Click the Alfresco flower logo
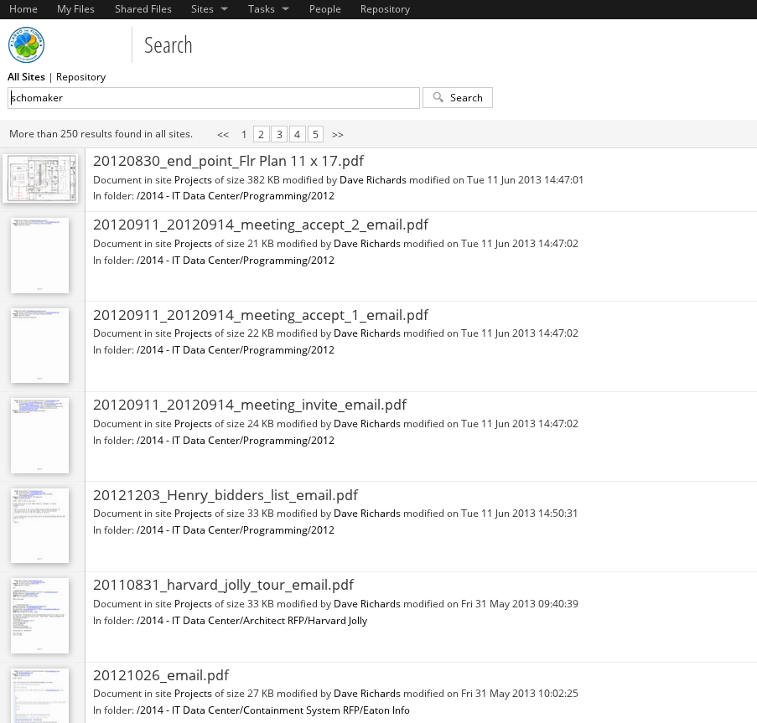Image resolution: width=757 pixels, height=723 pixels. click(x=27, y=45)
